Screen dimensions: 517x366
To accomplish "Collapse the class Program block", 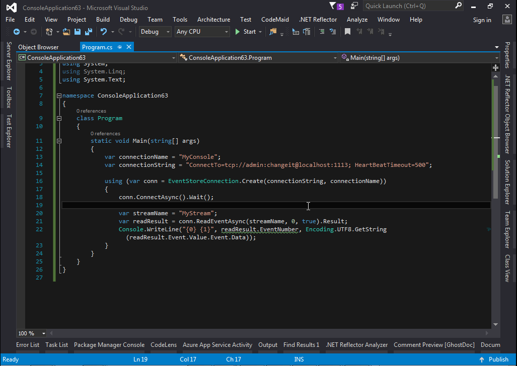I will coord(59,118).
